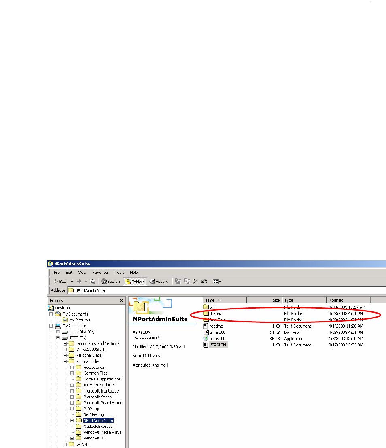The height and width of the screenshot is (448, 386).
Task: Open the Back history dropdown arrow
Action: (72, 282)
